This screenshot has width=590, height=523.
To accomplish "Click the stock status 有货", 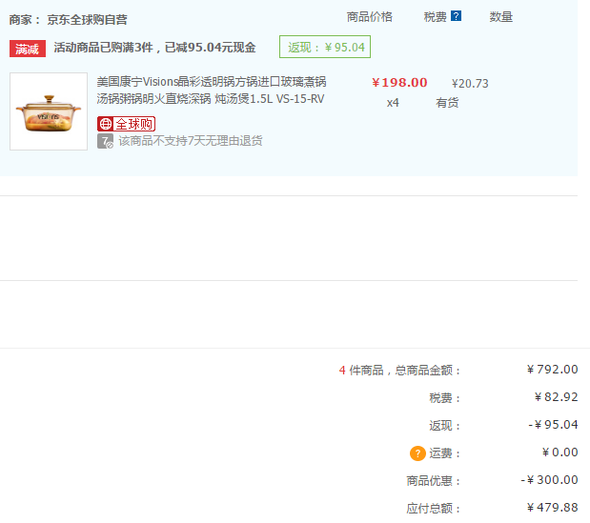I will pos(447,103).
